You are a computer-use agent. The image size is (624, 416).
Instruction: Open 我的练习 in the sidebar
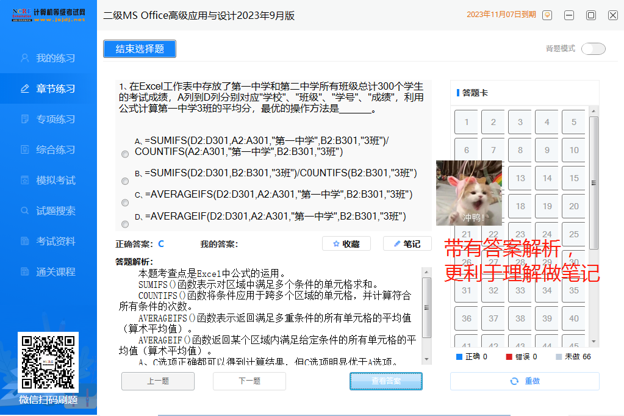tap(48, 58)
